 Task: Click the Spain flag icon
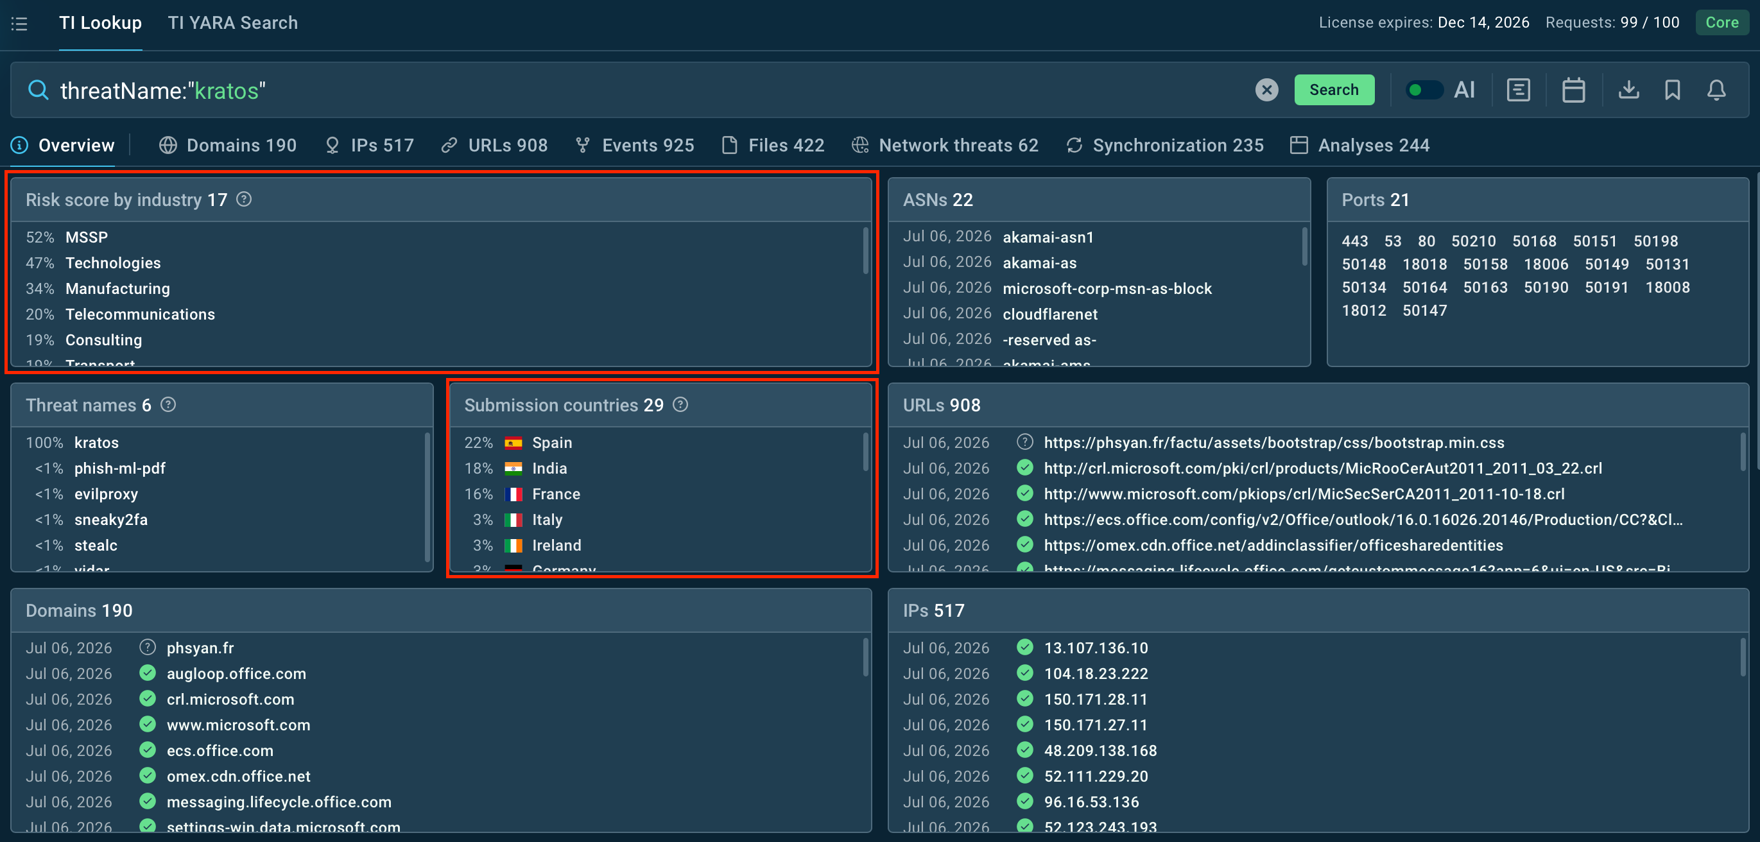tap(513, 443)
